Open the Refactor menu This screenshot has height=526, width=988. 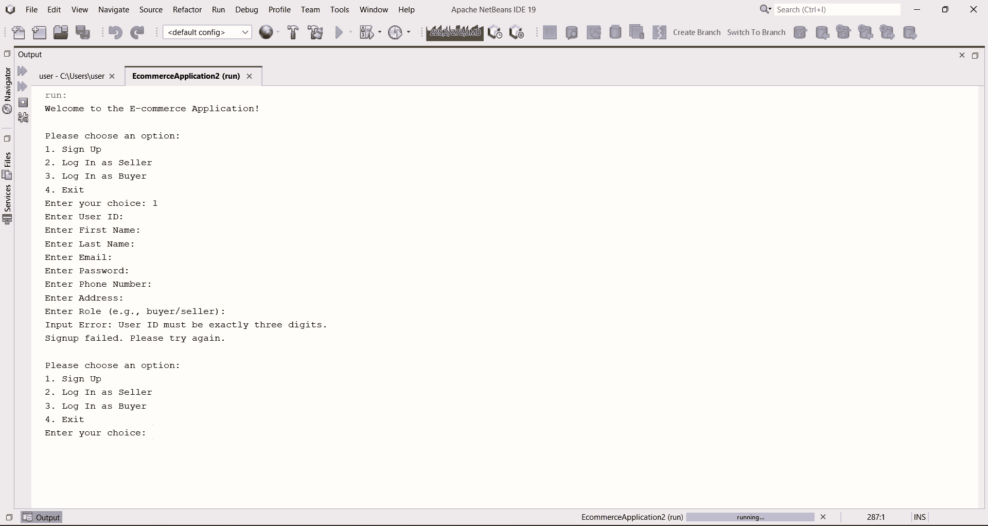tap(187, 10)
